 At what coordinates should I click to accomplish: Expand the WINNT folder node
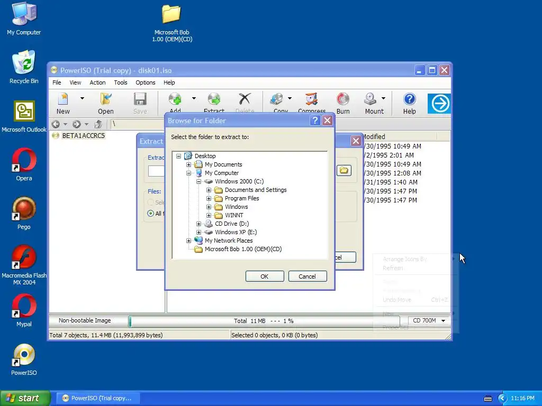(209, 216)
